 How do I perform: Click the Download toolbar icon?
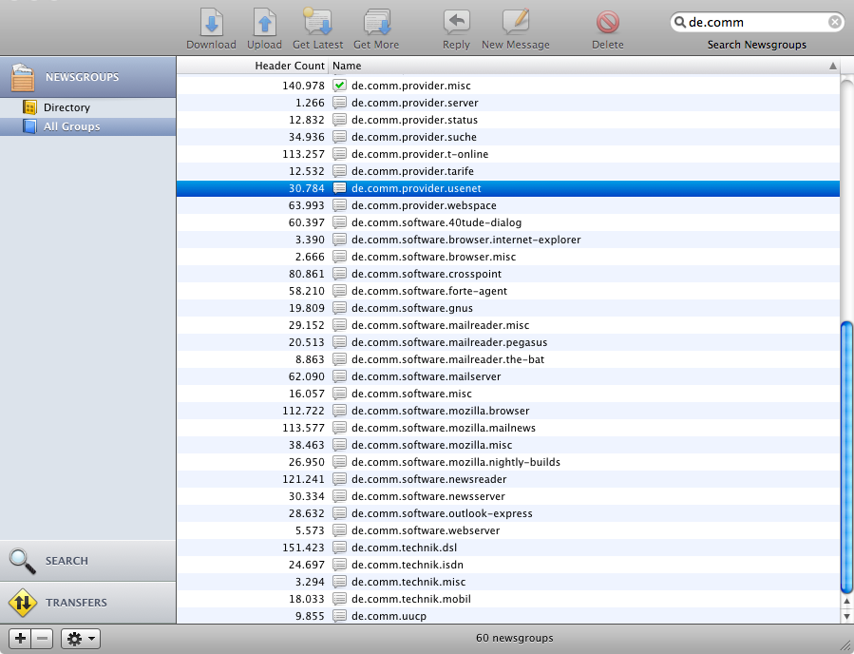point(211,23)
